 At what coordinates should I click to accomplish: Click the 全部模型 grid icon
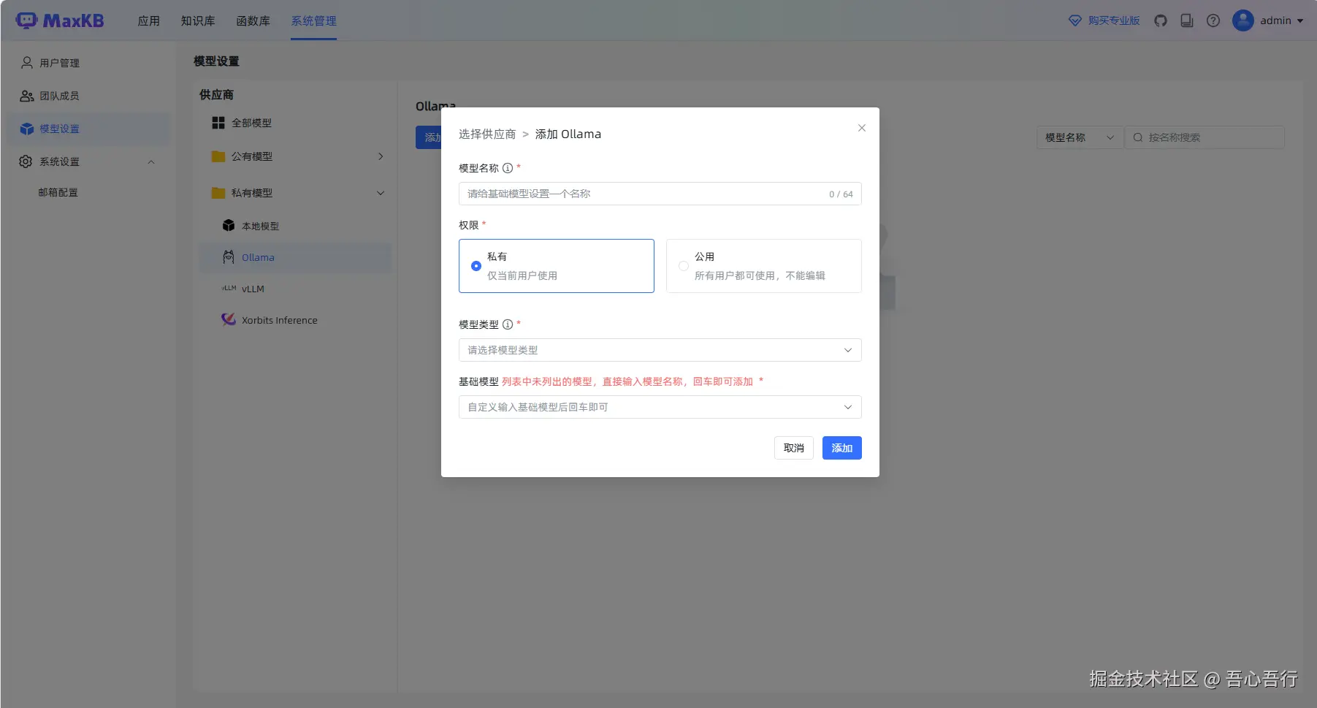tap(218, 123)
